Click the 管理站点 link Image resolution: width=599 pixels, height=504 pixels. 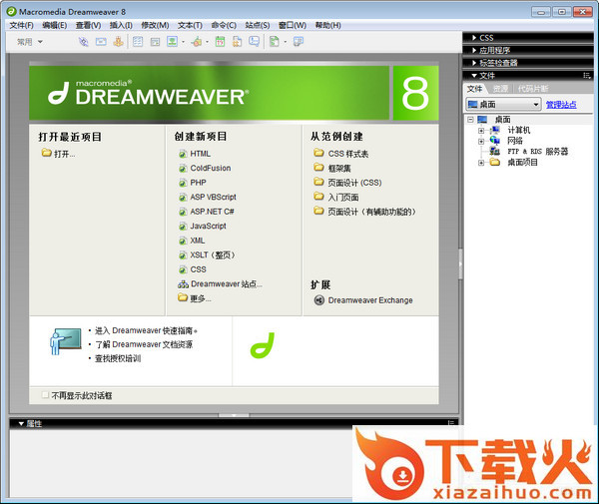pyautogui.click(x=561, y=105)
